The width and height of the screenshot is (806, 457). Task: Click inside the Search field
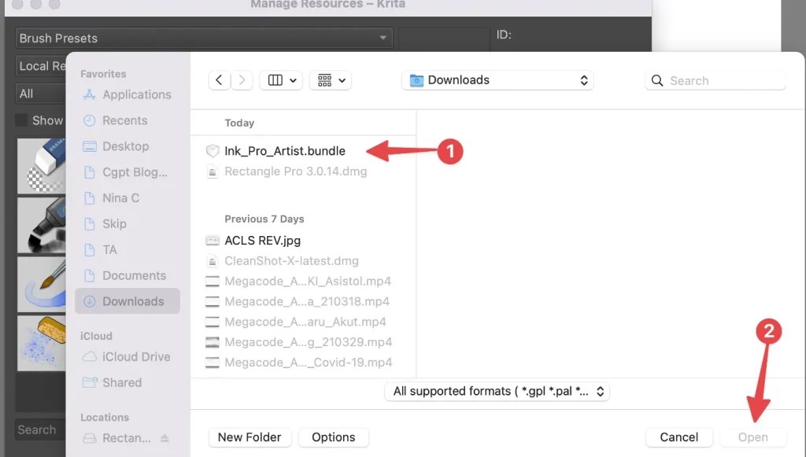pos(716,80)
